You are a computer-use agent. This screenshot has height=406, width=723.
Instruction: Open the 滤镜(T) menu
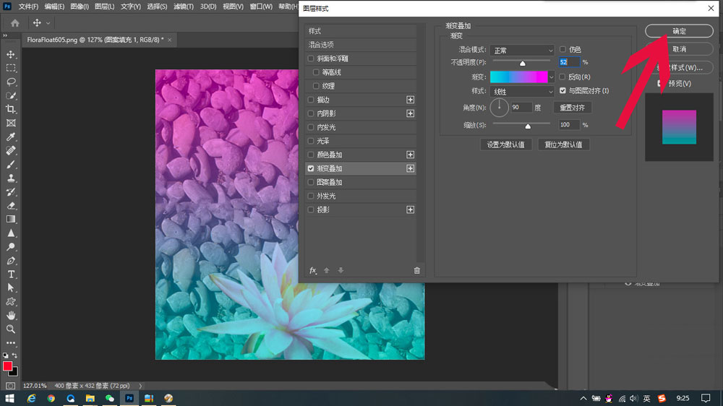point(184,7)
